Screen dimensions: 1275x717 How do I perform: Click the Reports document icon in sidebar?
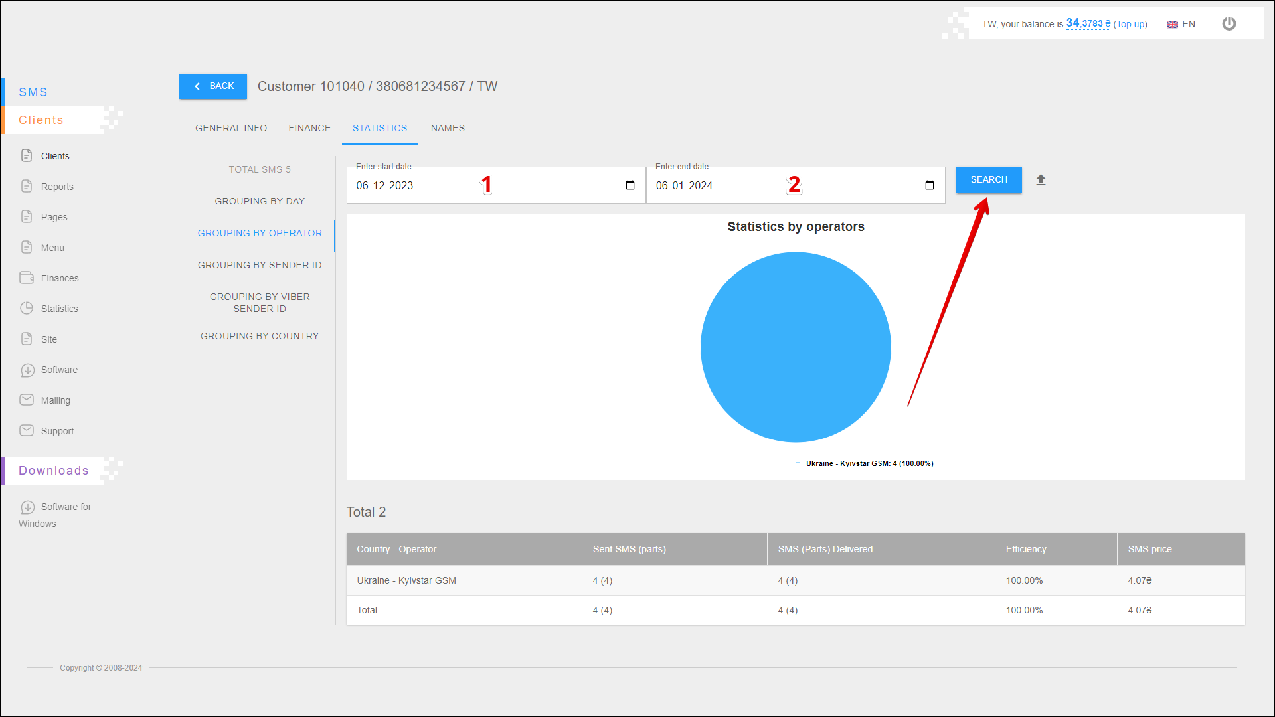point(27,186)
